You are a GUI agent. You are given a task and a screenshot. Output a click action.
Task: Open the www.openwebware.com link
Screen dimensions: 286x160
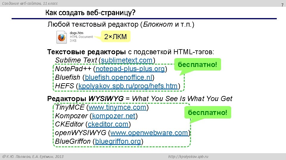pyautogui.click(x=149, y=133)
